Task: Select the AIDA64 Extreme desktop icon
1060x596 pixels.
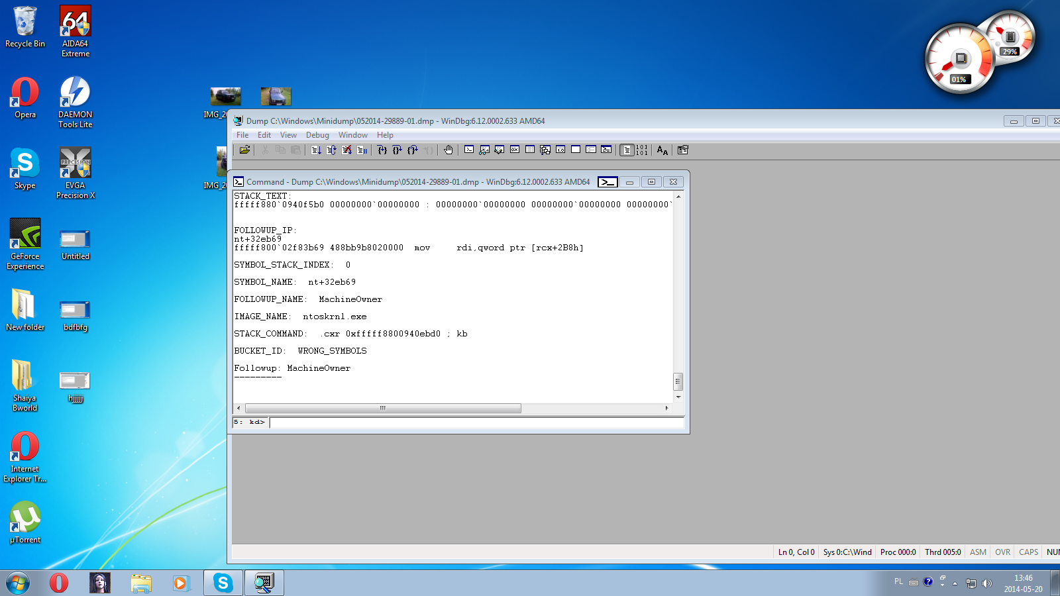Action: pos(76,32)
